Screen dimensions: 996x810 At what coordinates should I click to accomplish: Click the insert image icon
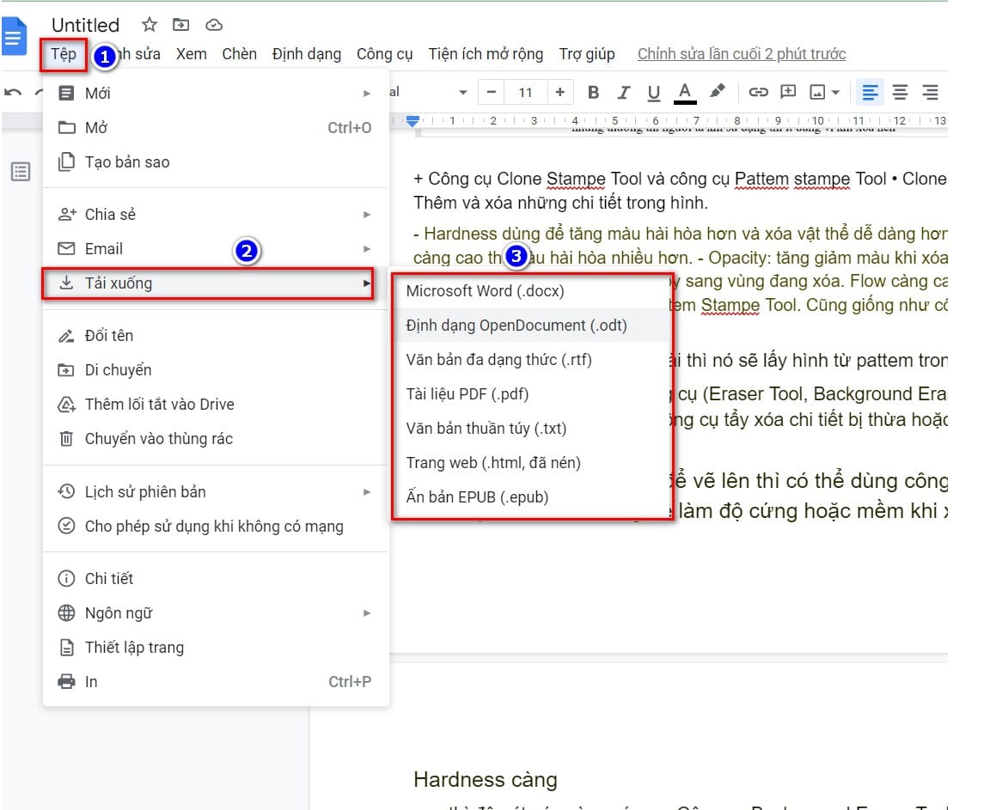coord(817,93)
